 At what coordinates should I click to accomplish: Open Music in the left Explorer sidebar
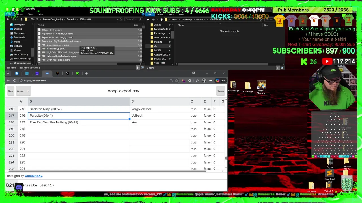(17, 42)
